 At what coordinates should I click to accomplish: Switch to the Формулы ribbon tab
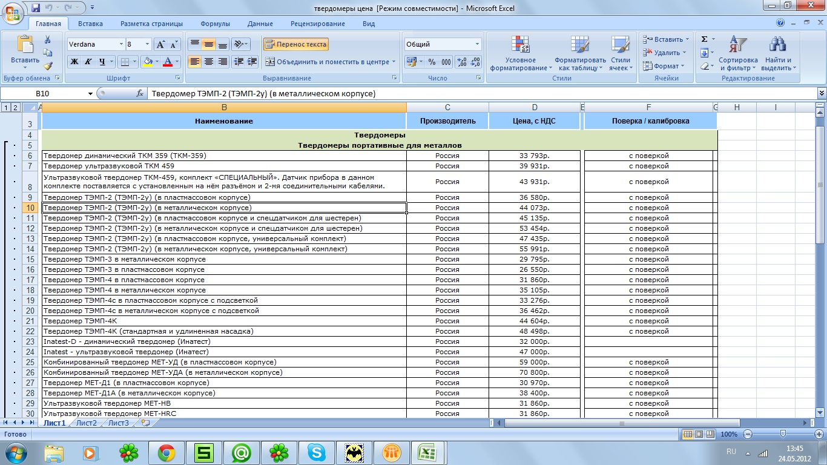click(x=215, y=24)
